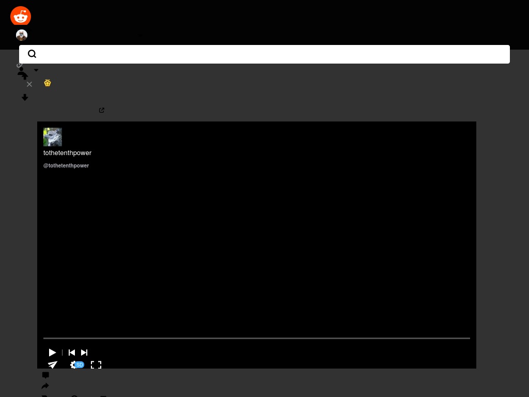529x397 pixels.
Task: Skip to the previous video
Action: pos(72,353)
